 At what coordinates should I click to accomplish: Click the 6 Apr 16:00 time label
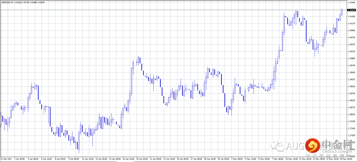pyautogui.click(x=47, y=159)
